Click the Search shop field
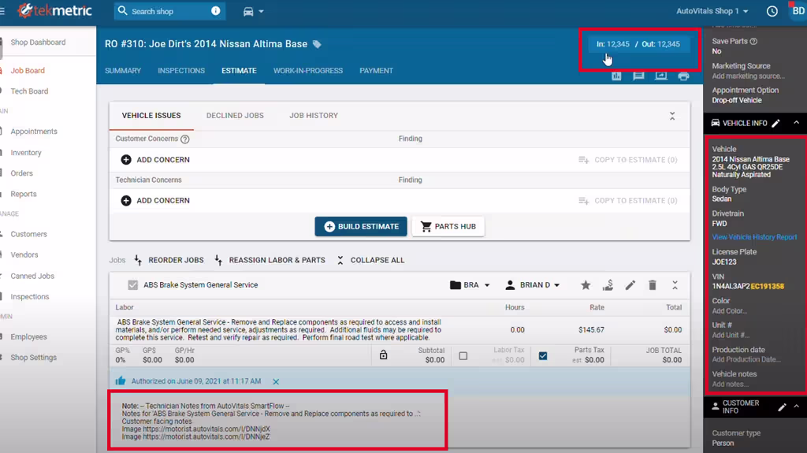The image size is (807, 453). click(169, 11)
